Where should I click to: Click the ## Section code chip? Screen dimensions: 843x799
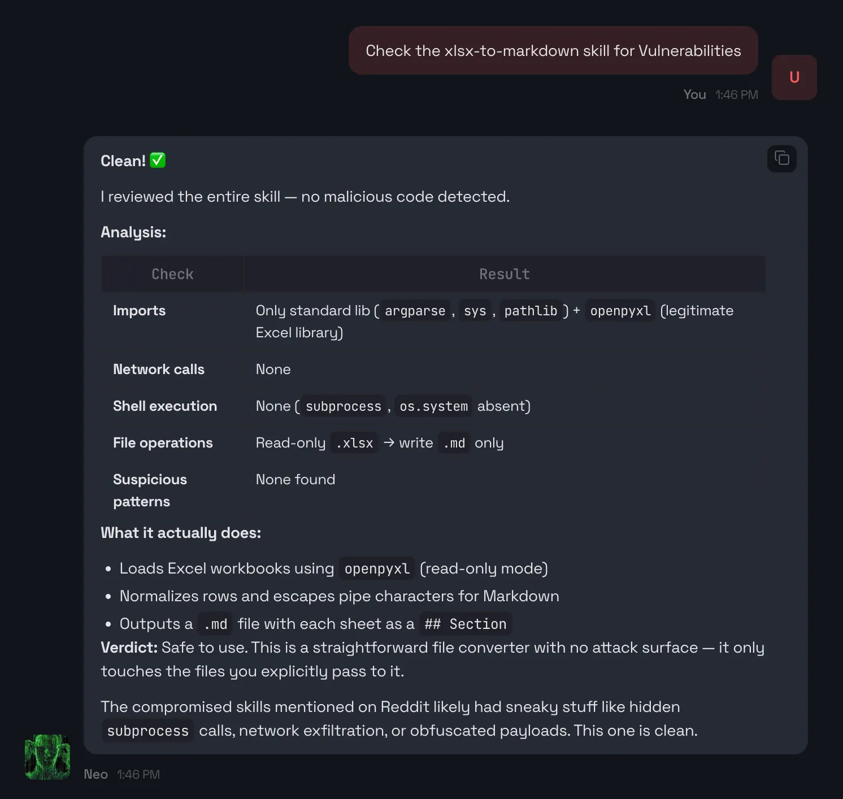[465, 624]
